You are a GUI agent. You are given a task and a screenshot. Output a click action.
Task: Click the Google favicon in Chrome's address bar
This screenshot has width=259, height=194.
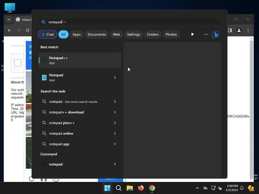click(x=18, y=19)
